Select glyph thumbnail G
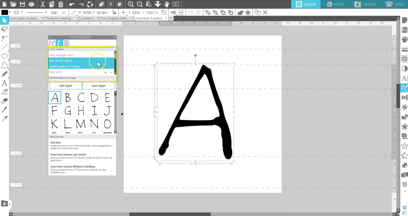 pos(68,111)
